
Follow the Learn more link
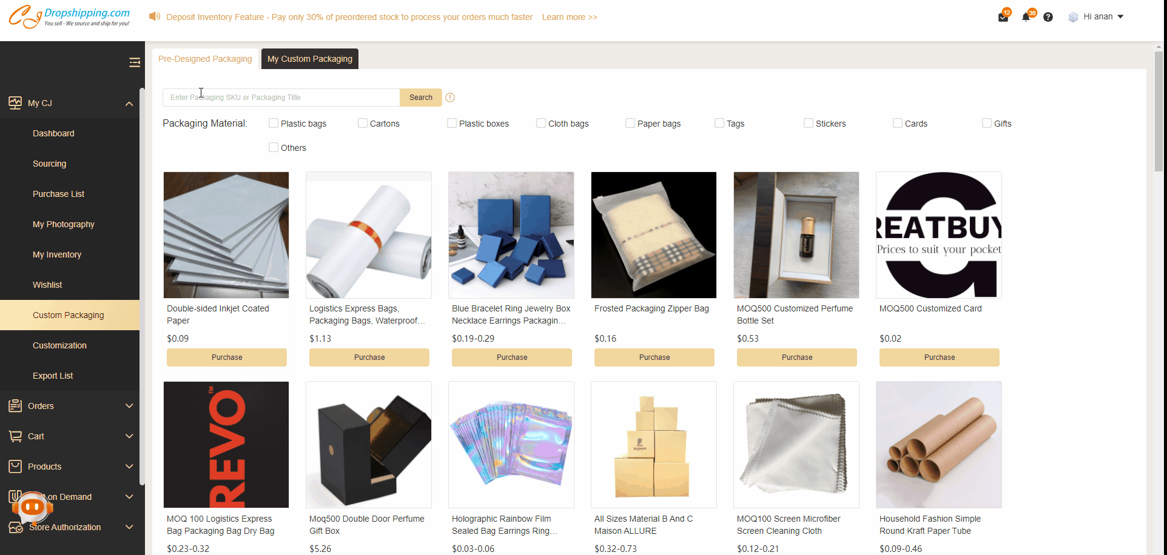pos(570,17)
